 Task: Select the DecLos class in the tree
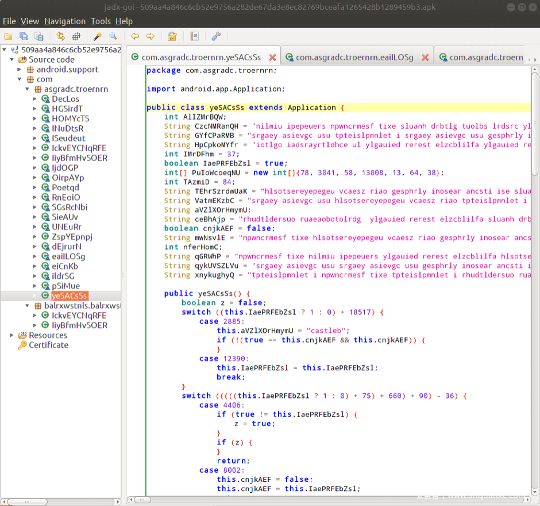[x=65, y=99]
